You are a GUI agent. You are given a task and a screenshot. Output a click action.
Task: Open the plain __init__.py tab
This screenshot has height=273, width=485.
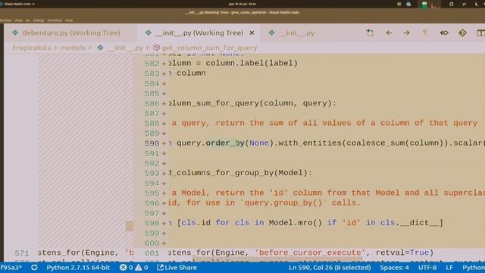296,33
